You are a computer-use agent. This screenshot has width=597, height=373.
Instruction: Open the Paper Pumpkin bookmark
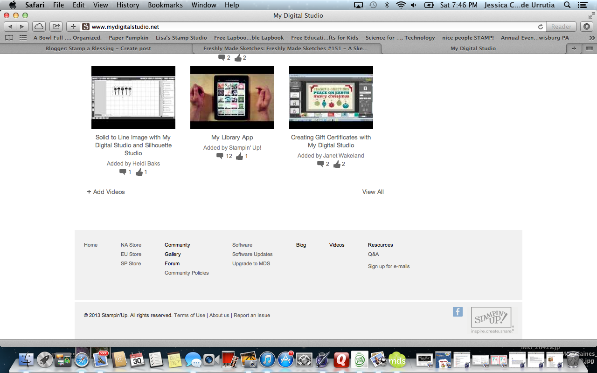pyautogui.click(x=129, y=38)
